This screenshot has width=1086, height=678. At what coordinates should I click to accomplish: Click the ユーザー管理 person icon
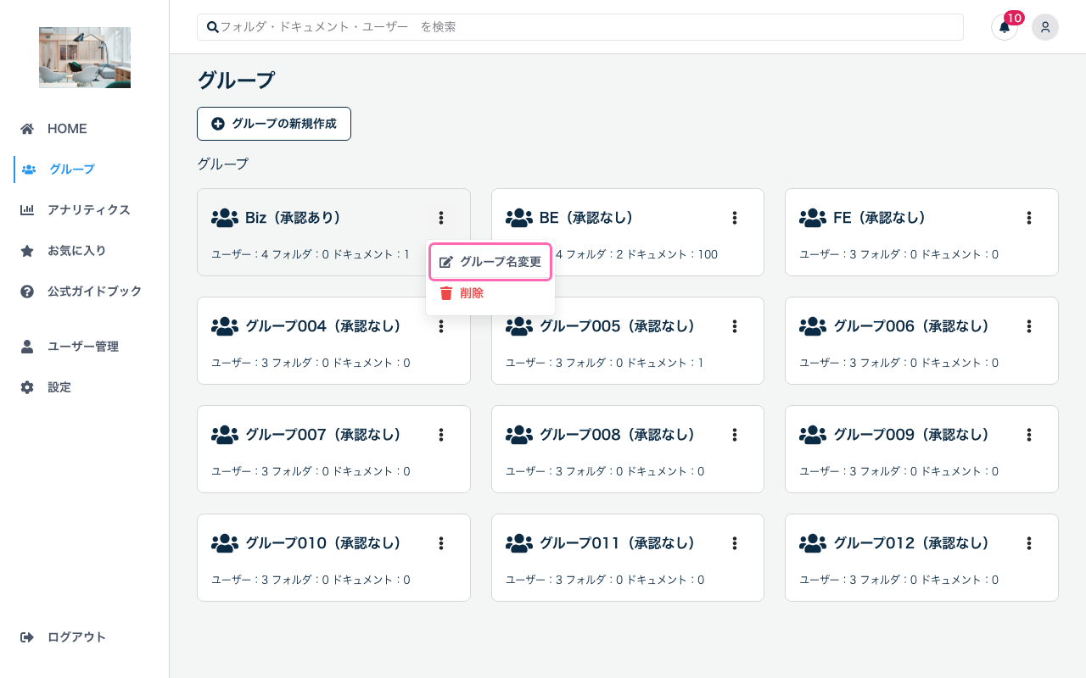(27, 347)
